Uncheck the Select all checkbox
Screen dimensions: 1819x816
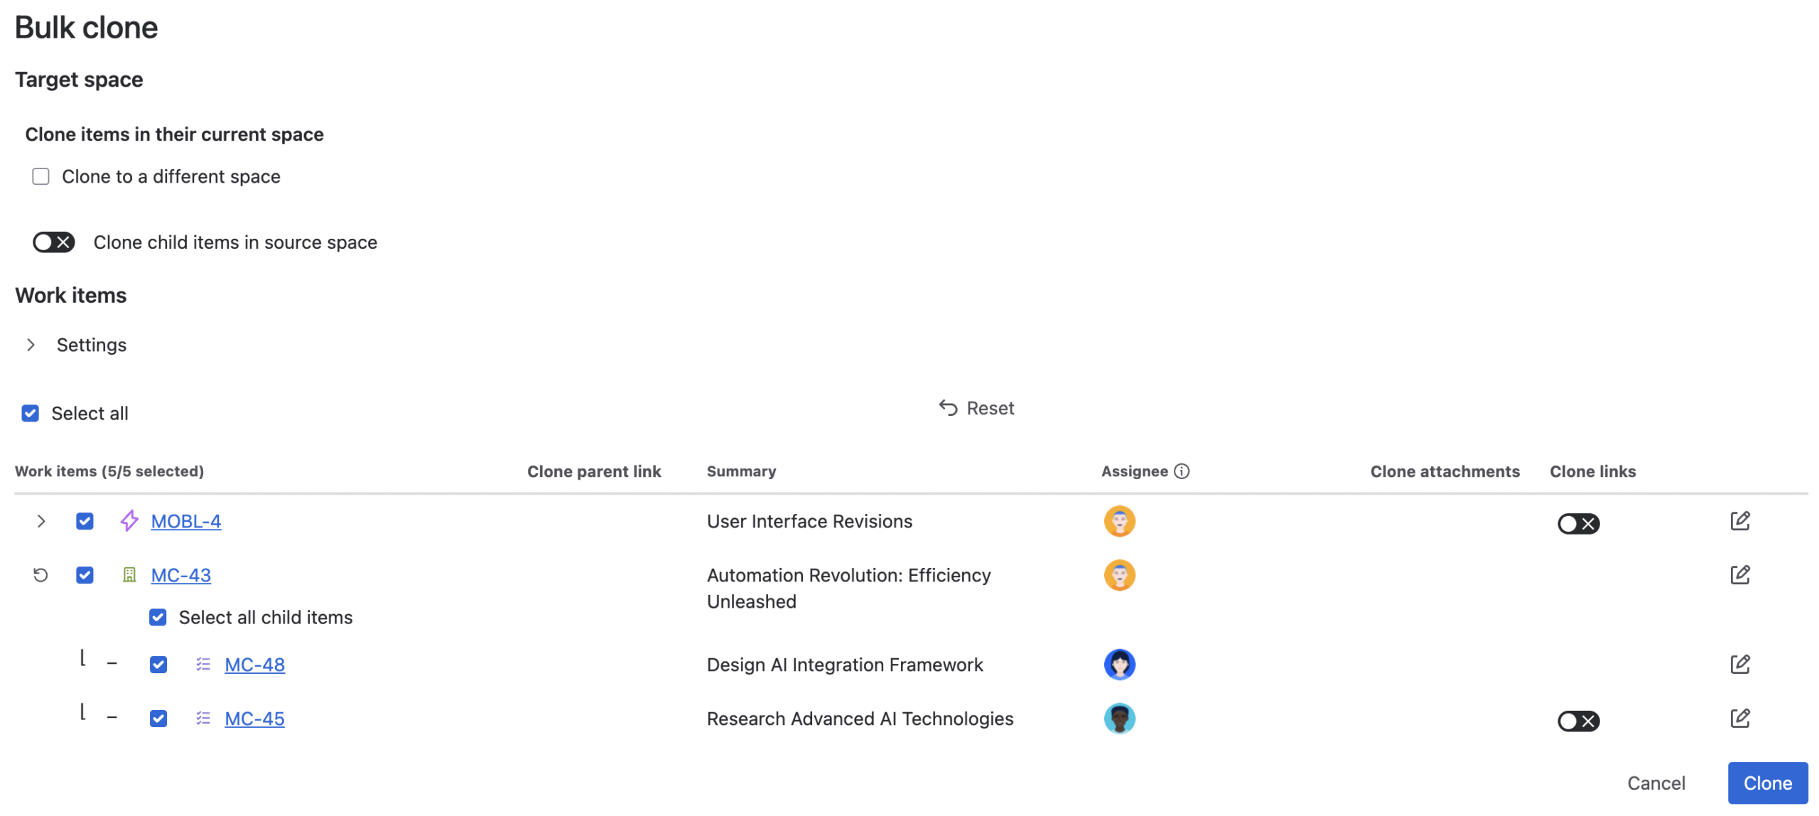pos(30,413)
